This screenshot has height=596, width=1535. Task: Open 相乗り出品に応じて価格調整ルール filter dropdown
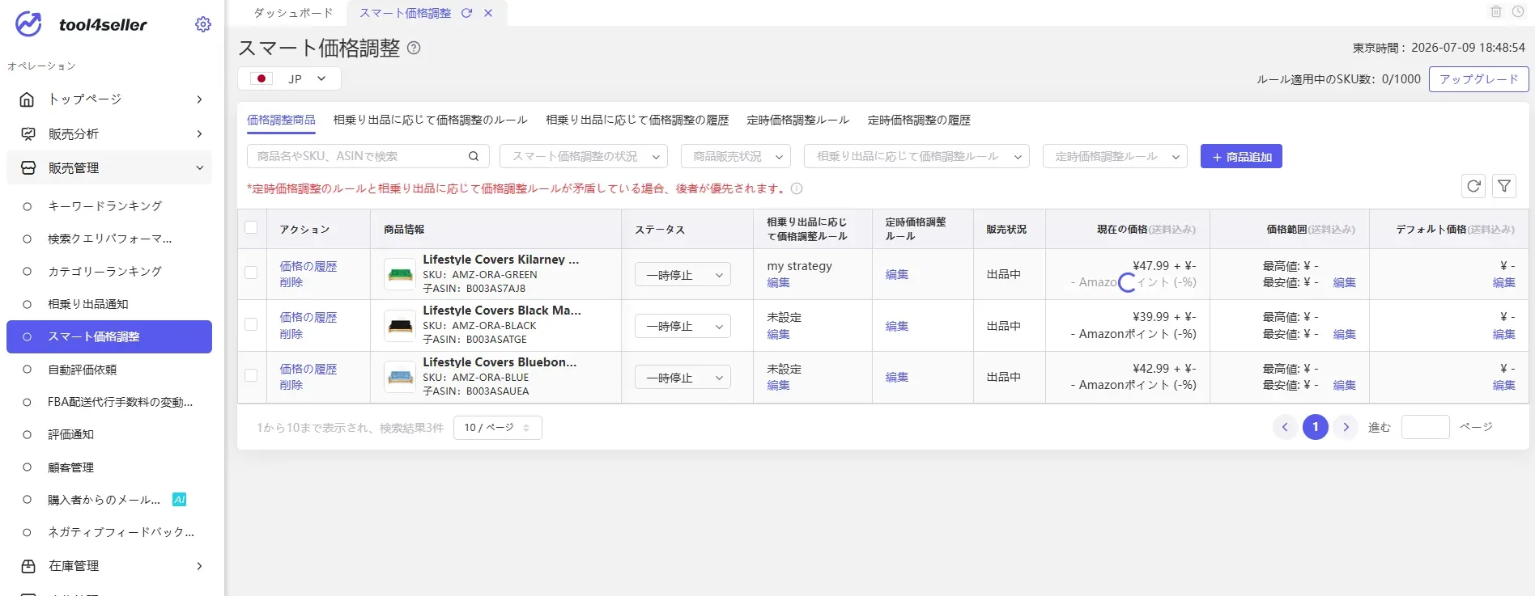916,156
